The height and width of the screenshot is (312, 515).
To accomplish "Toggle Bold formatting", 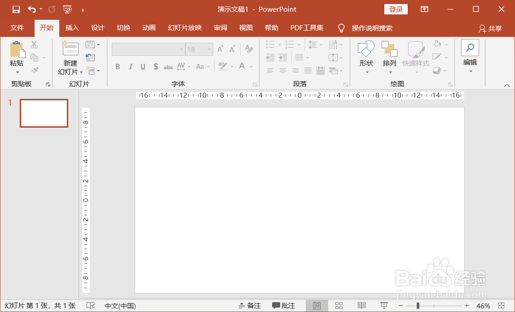I will (118, 67).
